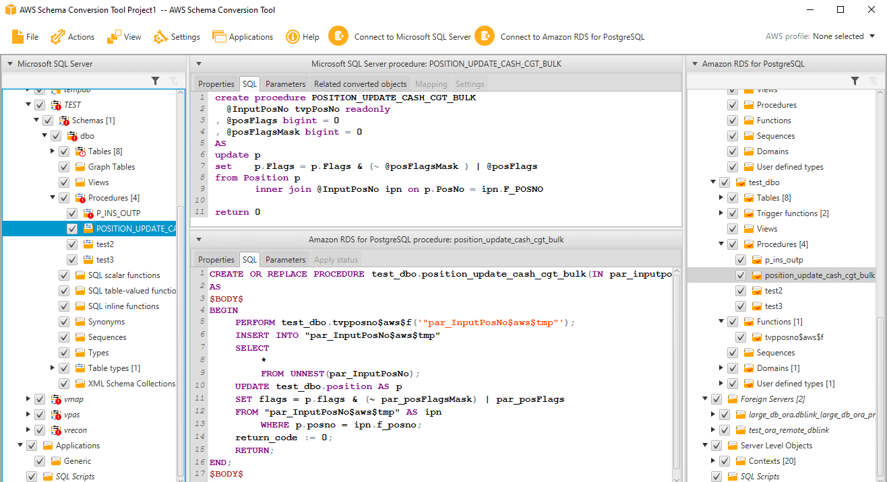Click the P_INS_OUTP procedure icon in source tree
887x482 pixels.
(x=88, y=213)
